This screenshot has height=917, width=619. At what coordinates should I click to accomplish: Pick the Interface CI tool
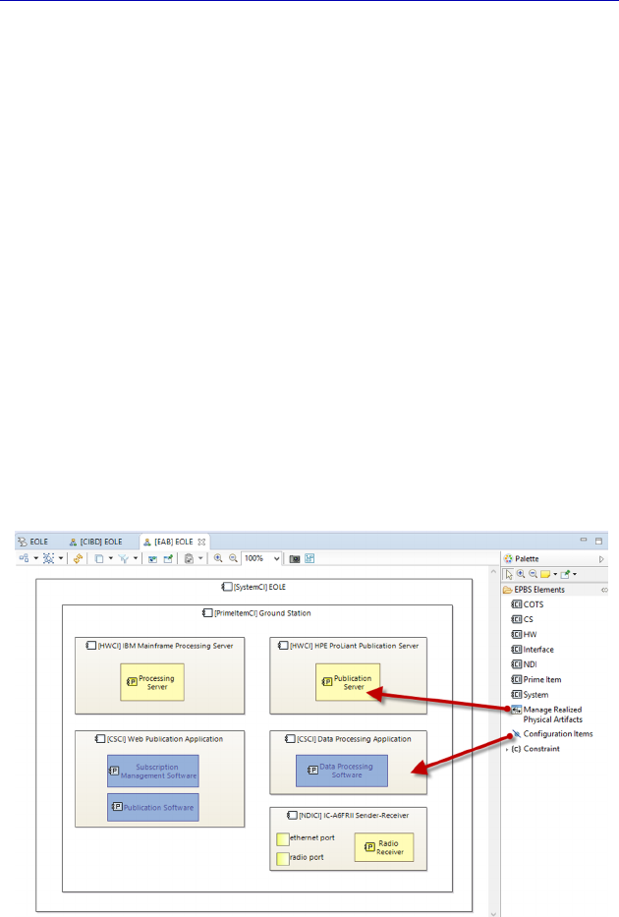[533, 649]
